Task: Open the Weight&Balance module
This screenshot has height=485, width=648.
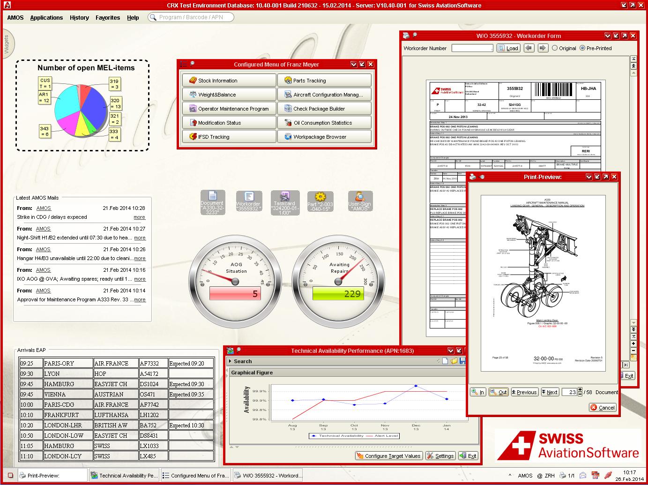Action: pos(229,94)
